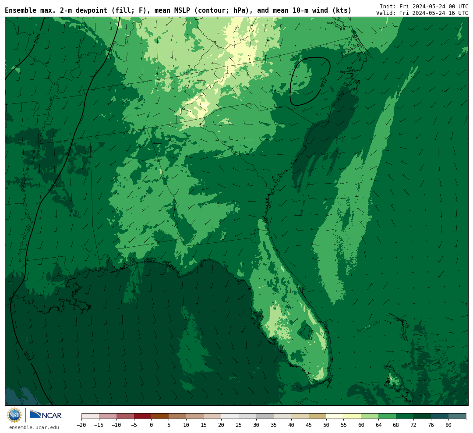The width and height of the screenshot is (473, 433).
Task: Select the gray swatch between 30 and 35
Action: [x=265, y=416]
